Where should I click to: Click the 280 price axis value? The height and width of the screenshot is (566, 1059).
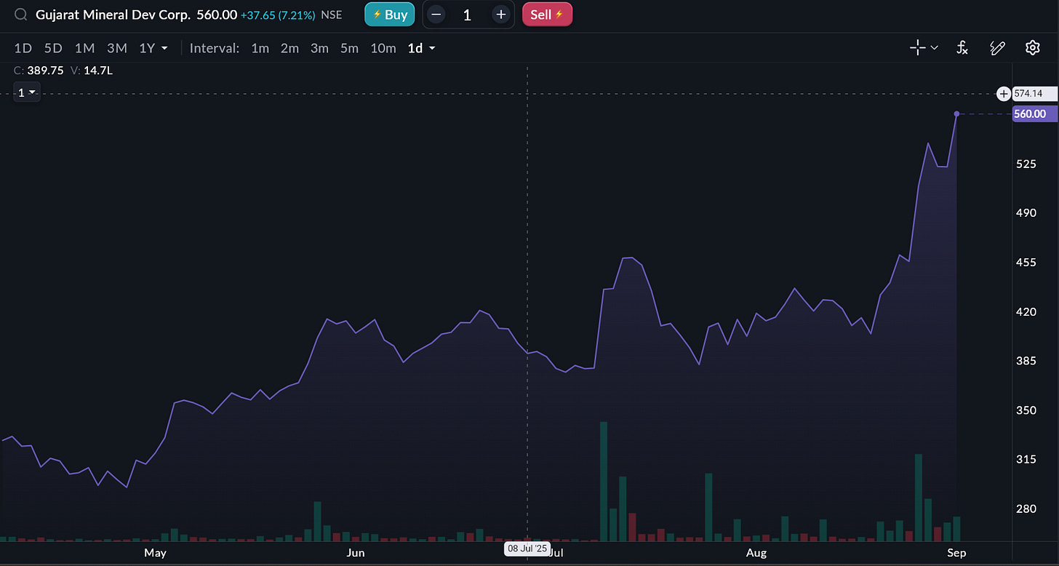1026,509
